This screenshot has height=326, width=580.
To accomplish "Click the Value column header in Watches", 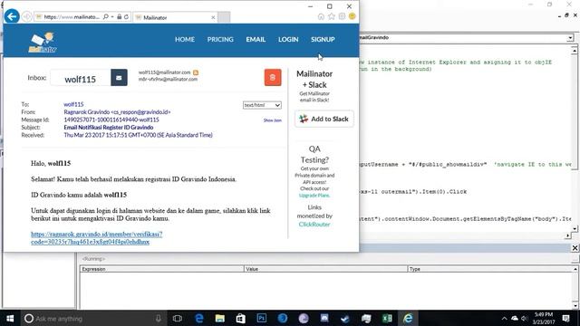I will (325, 269).
